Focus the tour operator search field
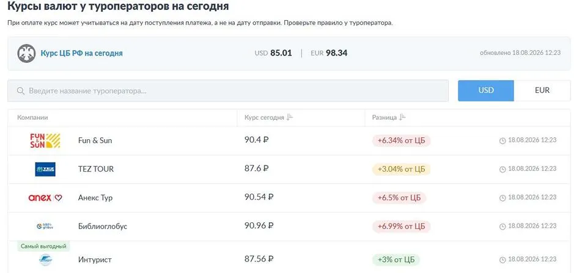 point(228,91)
